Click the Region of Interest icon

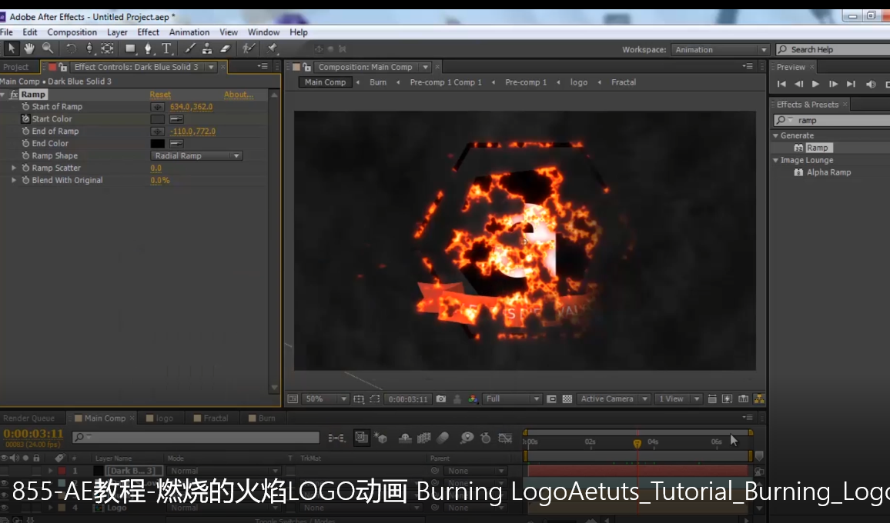[375, 399]
